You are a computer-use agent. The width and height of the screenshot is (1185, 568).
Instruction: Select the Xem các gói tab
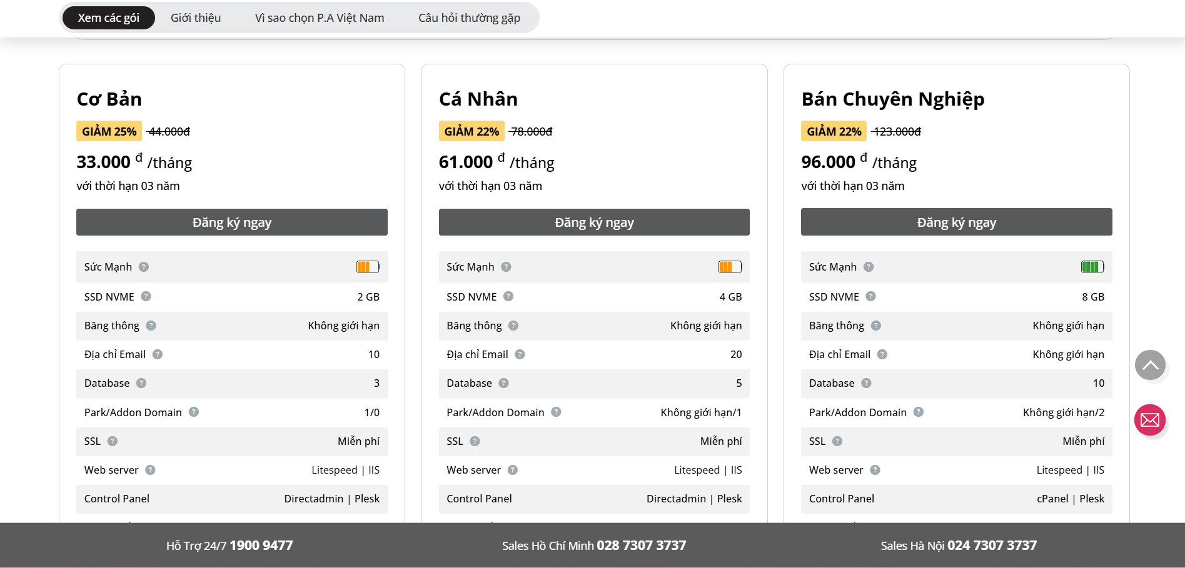tap(108, 18)
